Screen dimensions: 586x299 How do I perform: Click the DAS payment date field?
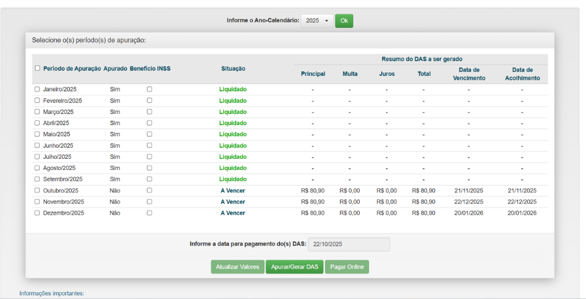[x=348, y=244]
